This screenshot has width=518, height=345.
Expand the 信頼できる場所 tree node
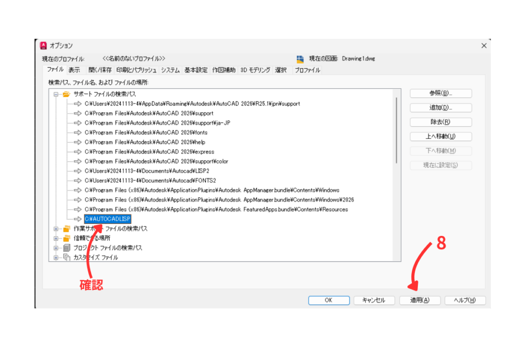pos(56,238)
